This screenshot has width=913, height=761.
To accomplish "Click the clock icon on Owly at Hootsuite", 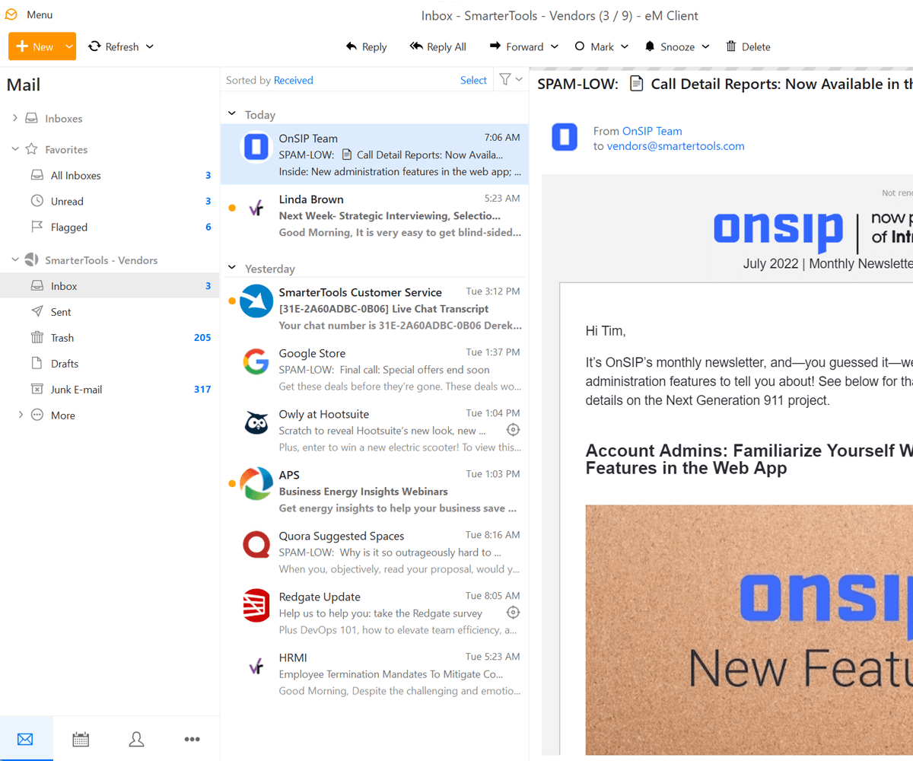I will 513,429.
